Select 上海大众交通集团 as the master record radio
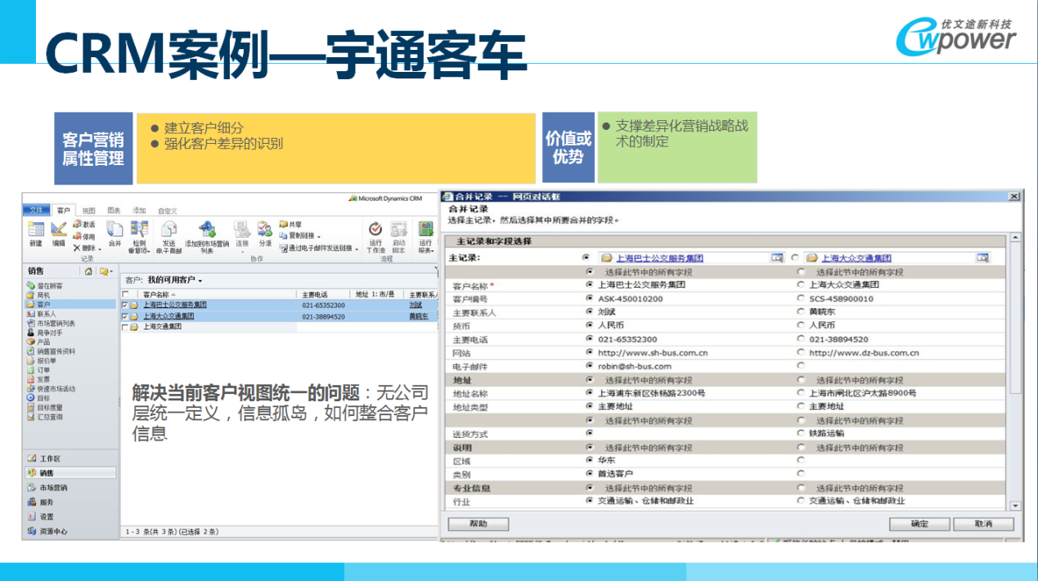Viewport: 1038px width, 581px height. (795, 257)
